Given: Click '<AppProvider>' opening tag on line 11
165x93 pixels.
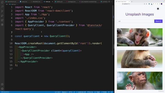Looking at the screenshot, I should click(x=27, y=47).
